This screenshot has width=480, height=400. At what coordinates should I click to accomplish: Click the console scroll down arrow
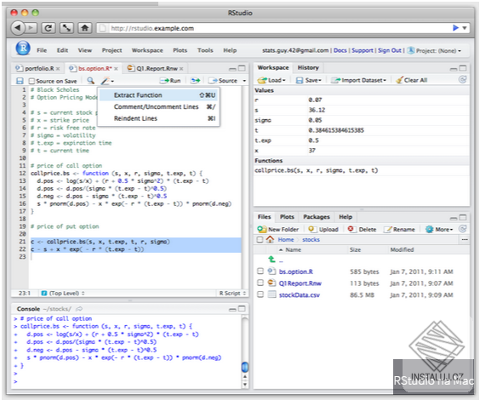tap(244, 385)
